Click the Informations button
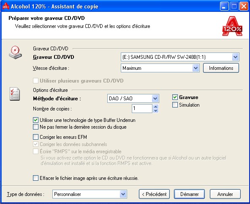This screenshot has height=204, width=250. click(x=221, y=68)
